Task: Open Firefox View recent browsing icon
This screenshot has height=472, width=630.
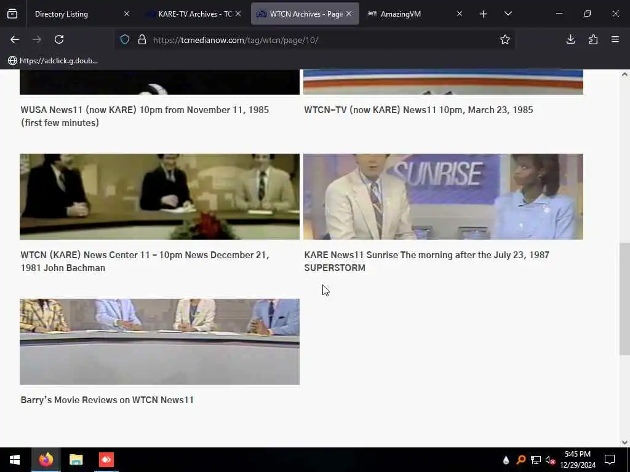Action: point(12,14)
